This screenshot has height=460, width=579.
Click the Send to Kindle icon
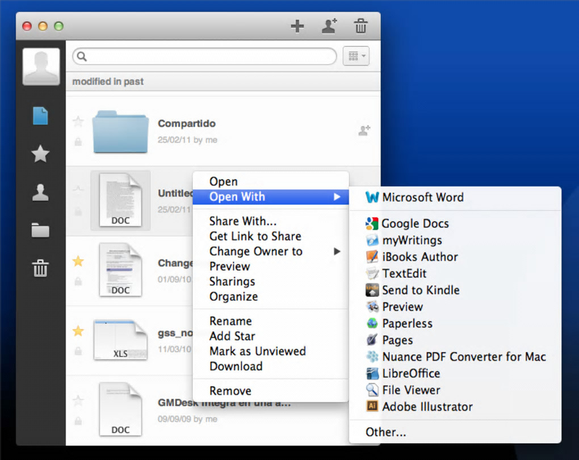click(x=372, y=290)
